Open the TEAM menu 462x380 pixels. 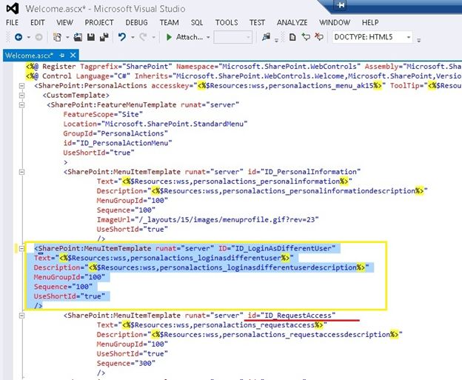coord(169,23)
